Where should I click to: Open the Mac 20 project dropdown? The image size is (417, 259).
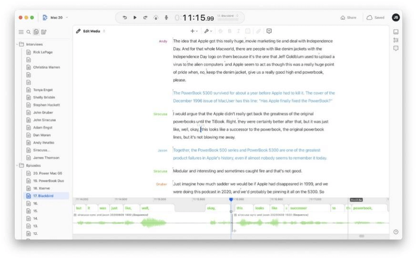[59, 18]
